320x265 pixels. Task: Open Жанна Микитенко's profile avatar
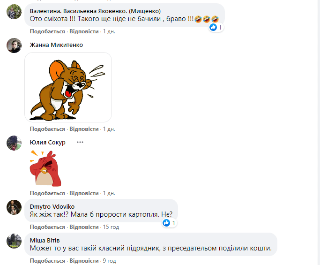[14, 45]
